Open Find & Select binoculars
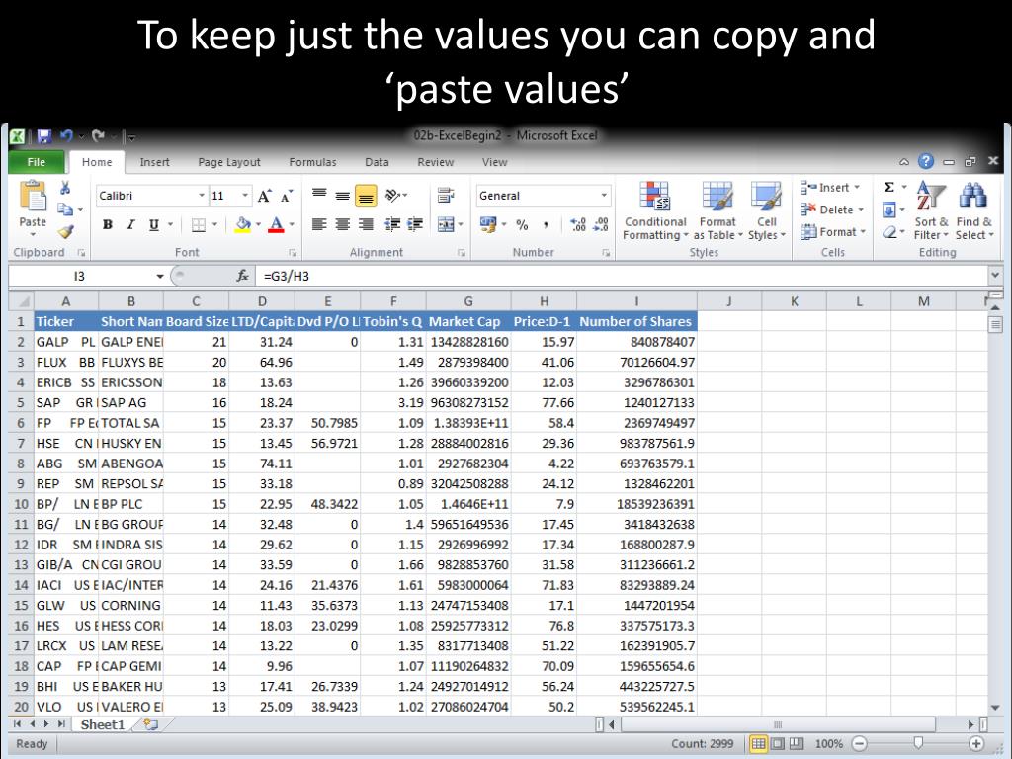The width and height of the screenshot is (1012, 759). [973, 211]
